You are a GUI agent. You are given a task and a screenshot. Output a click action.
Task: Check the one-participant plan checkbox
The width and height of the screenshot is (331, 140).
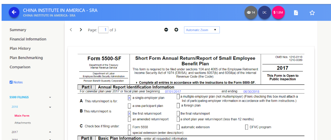click(x=129, y=106)
